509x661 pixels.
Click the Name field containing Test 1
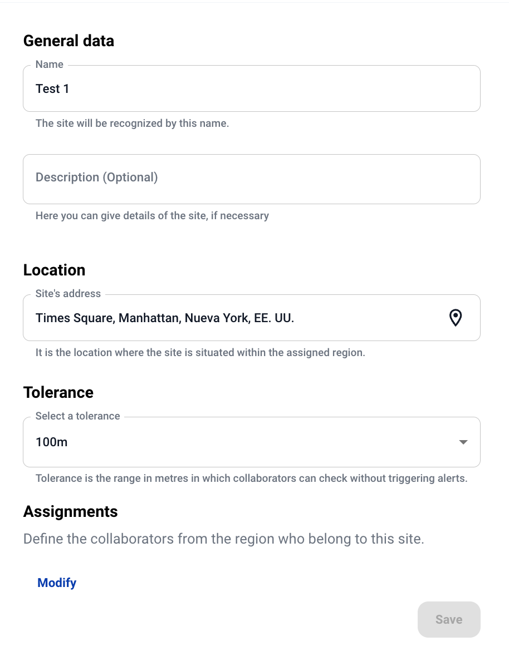pos(251,89)
